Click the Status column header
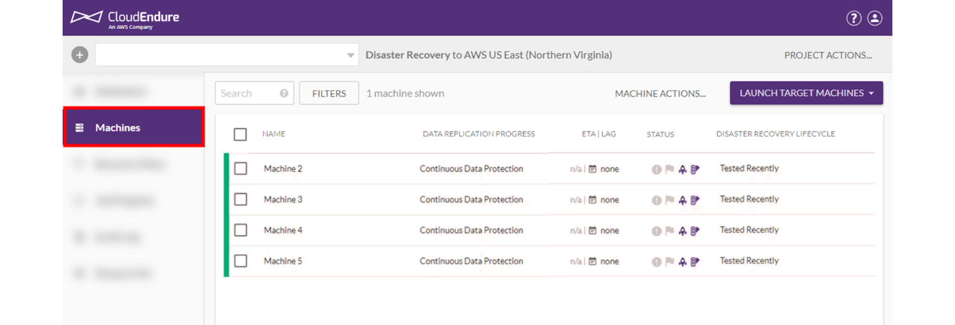Image resolution: width=955 pixels, height=325 pixels. coord(661,134)
